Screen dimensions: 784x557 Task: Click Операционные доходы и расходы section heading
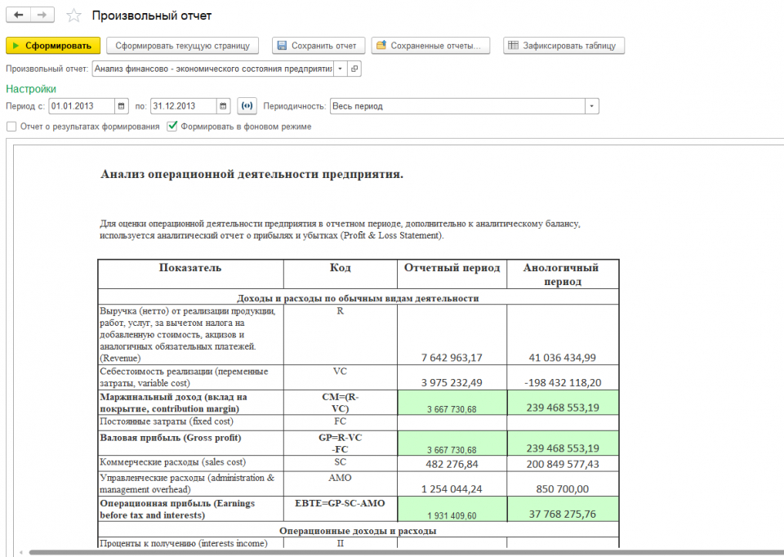pyautogui.click(x=358, y=531)
